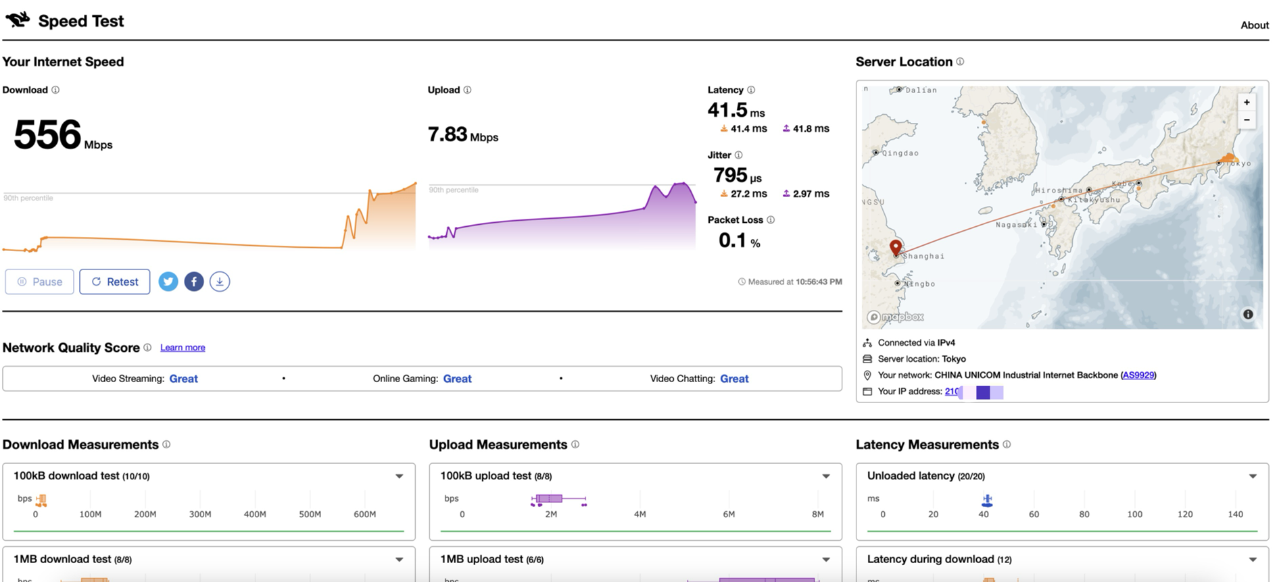The width and height of the screenshot is (1277, 582).
Task: Click the Server Location info icon
Action: click(x=960, y=61)
